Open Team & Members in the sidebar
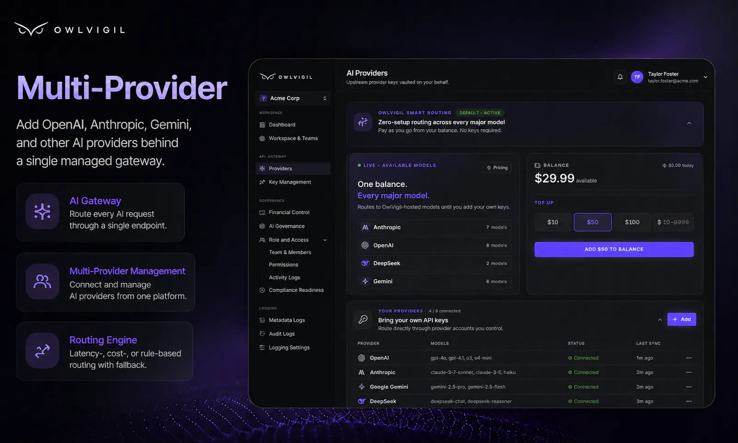 (x=290, y=252)
